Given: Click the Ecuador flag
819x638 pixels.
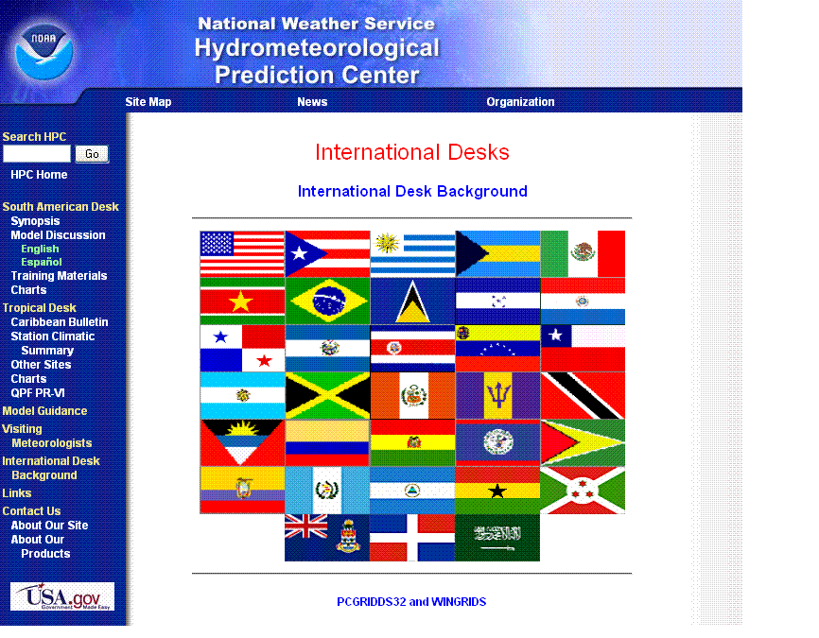Looking at the screenshot, I should coord(242,491).
